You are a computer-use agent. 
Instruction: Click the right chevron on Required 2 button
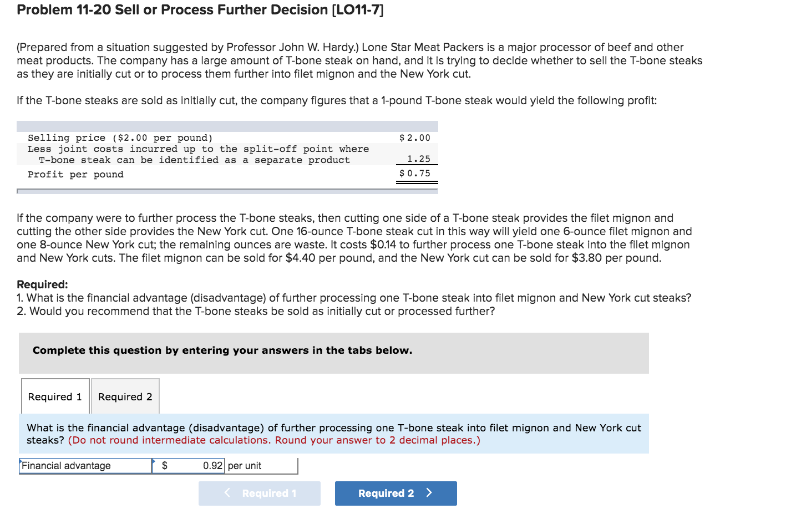click(430, 493)
